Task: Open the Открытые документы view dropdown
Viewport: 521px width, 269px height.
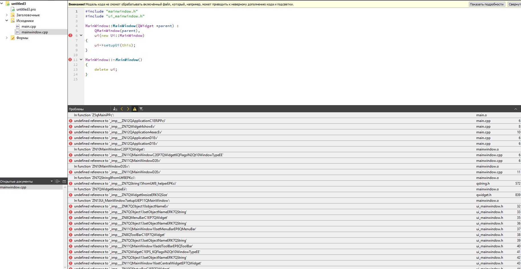Action: point(52,182)
